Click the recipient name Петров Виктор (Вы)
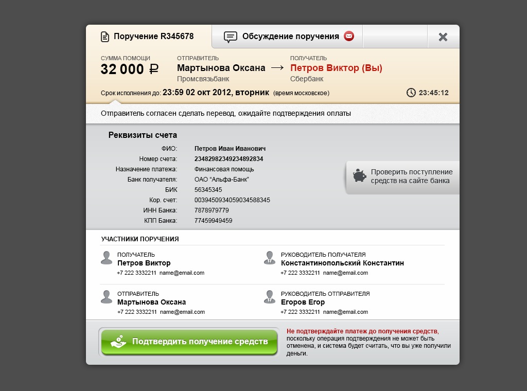 [x=336, y=68]
